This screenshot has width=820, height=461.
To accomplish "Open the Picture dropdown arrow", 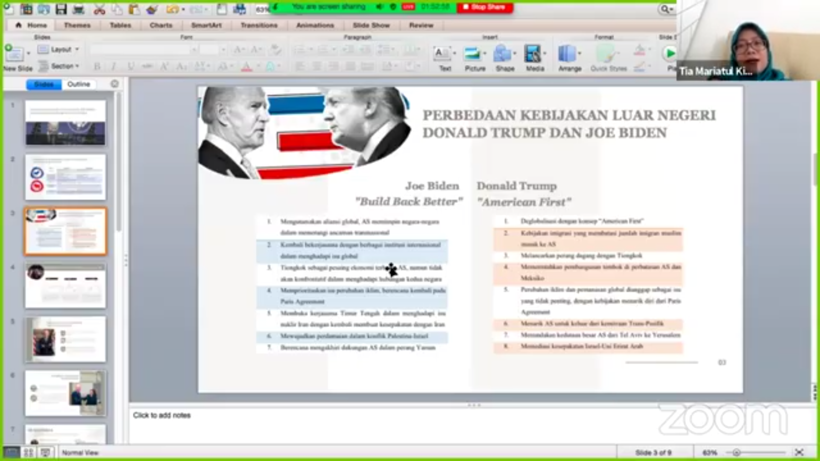I will (485, 53).
